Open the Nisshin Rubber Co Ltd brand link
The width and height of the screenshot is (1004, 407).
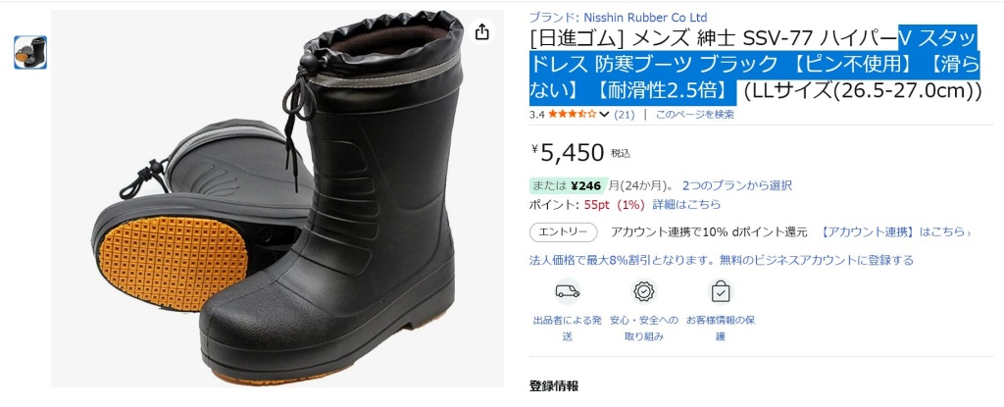645,18
